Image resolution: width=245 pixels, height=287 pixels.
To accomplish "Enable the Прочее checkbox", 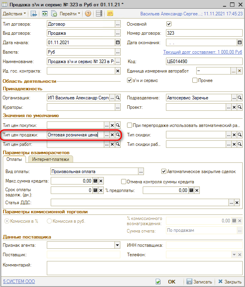I will pos(195,80).
